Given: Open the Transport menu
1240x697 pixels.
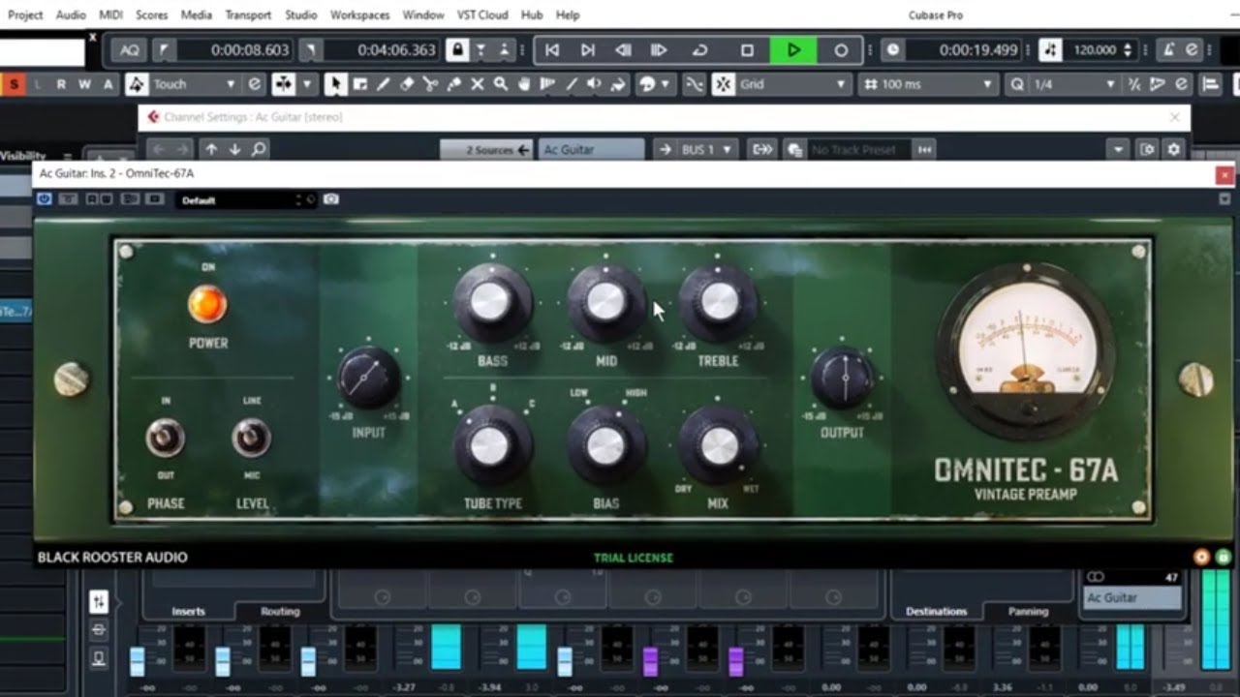Looking at the screenshot, I should coord(248,15).
